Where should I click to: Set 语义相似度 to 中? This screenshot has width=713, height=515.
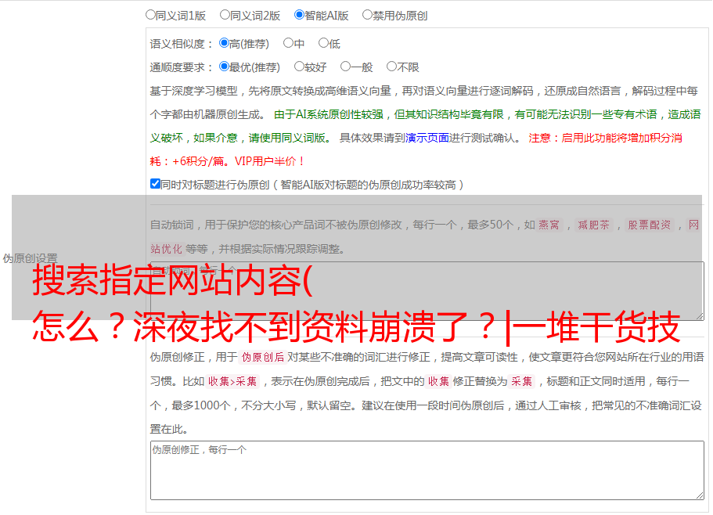click(x=288, y=43)
